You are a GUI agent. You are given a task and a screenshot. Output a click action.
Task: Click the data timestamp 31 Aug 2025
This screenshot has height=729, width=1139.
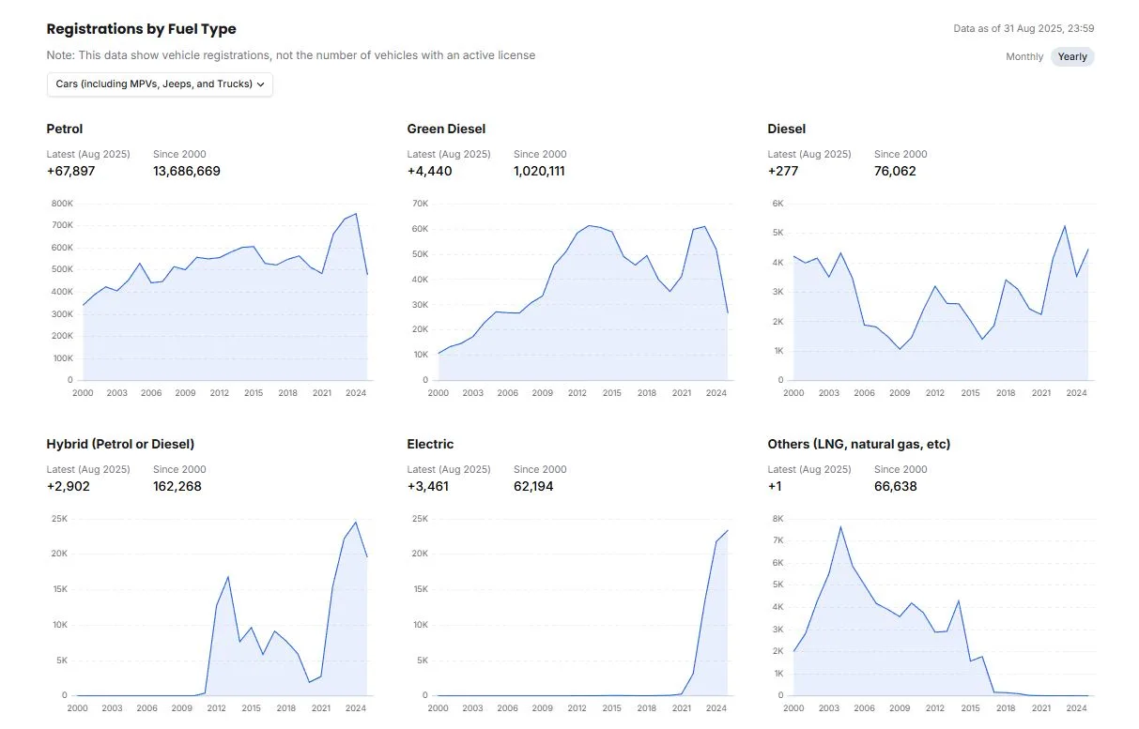tap(1024, 29)
